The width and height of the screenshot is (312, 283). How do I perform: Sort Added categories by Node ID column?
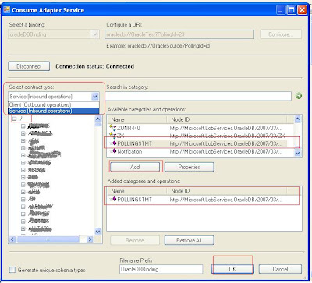pos(227,191)
